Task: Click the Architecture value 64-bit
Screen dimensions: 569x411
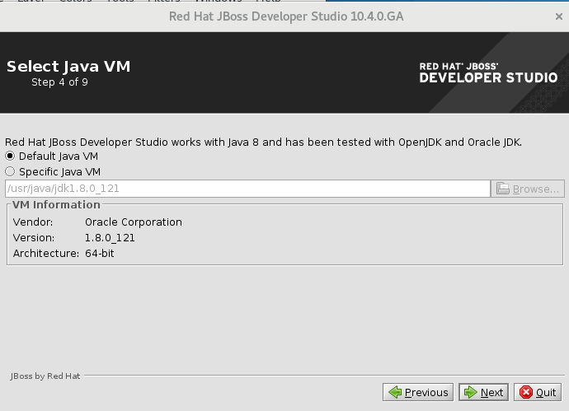Action: [100, 254]
